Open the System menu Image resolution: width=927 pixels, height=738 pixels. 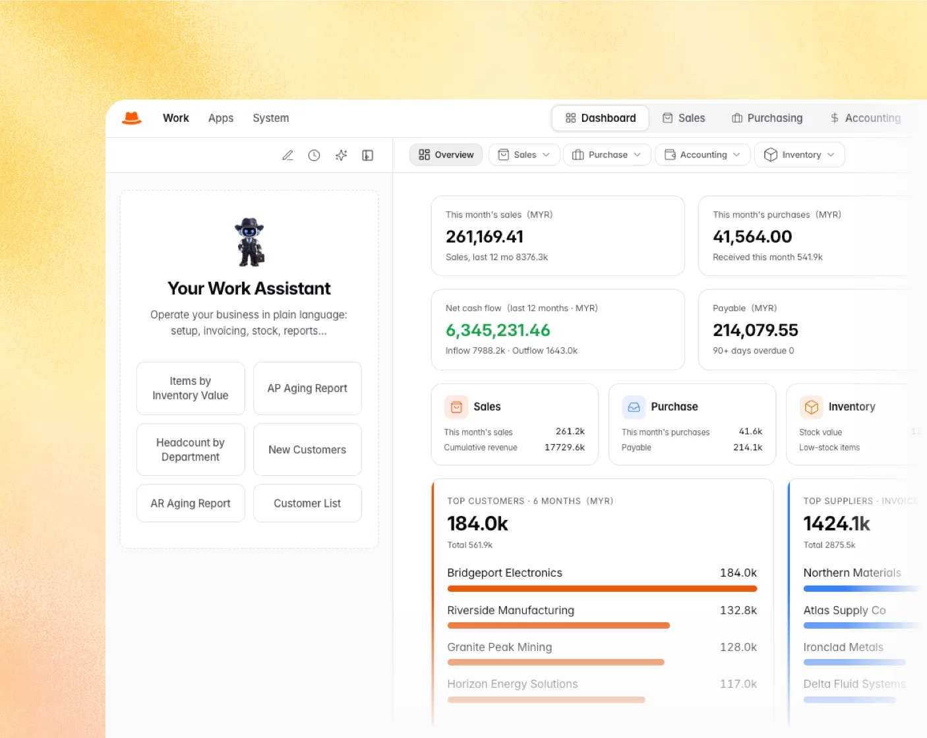point(271,118)
